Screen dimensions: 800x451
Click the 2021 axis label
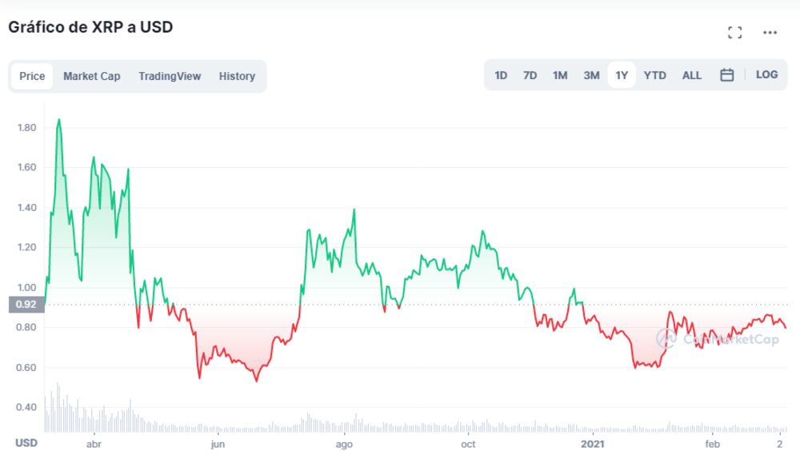pyautogui.click(x=592, y=445)
